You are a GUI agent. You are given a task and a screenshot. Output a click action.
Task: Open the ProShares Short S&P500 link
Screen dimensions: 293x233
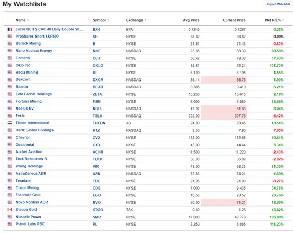coord(37,36)
